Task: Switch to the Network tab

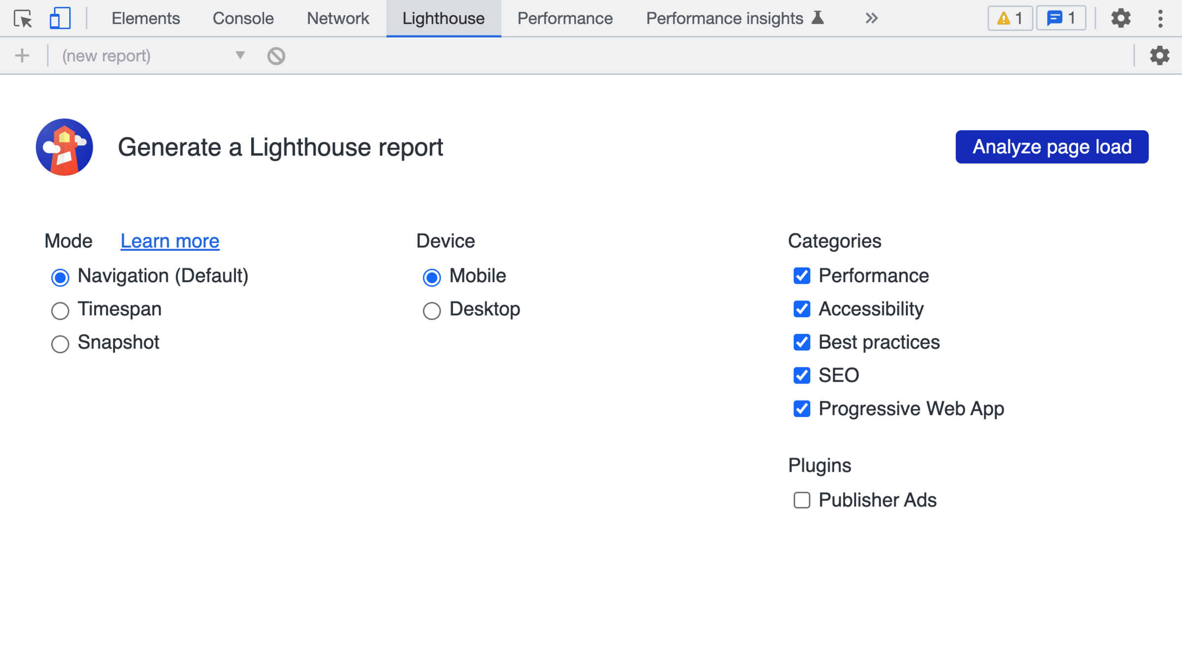Action: coord(337,19)
